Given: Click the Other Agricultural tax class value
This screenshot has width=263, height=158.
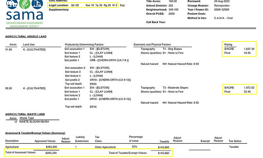Looking at the screenshot, I should click(x=105, y=147).
